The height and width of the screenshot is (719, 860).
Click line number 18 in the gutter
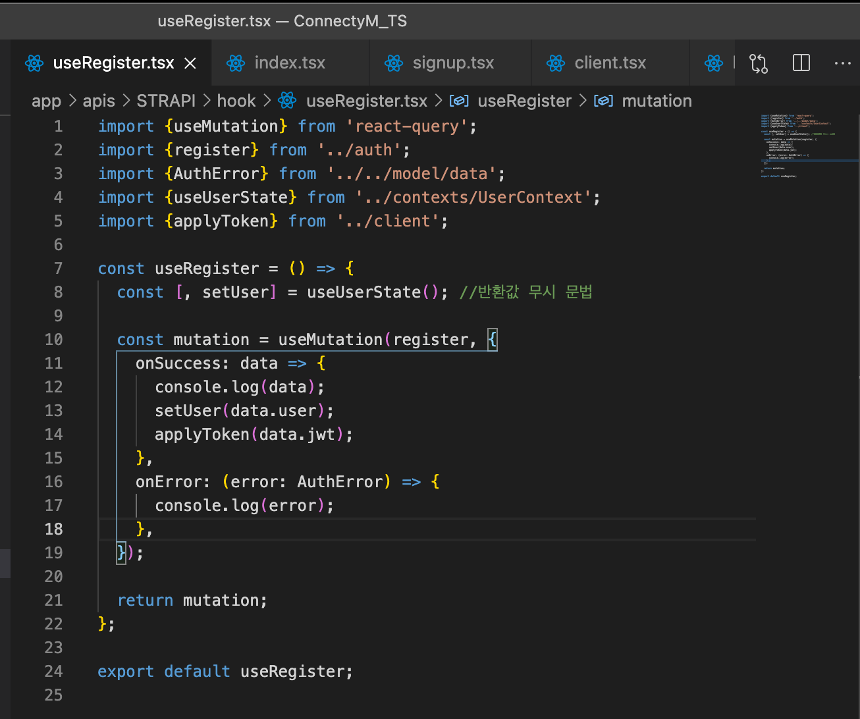pos(53,529)
